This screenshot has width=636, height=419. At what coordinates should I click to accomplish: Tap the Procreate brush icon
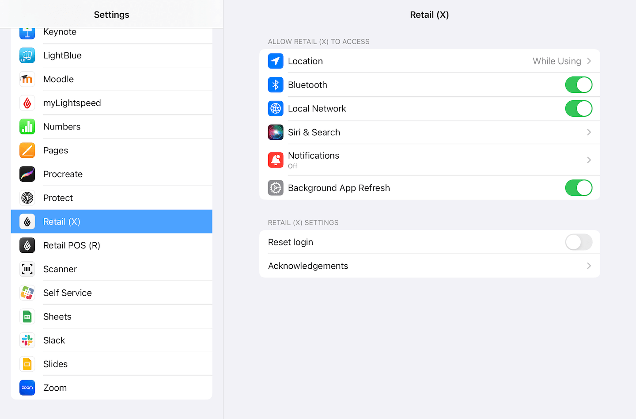(x=27, y=174)
